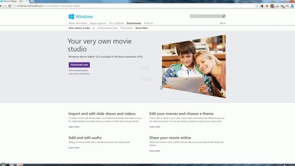Learn more about Add and edit audio
This screenshot has height=166, width=295.
point(74,148)
